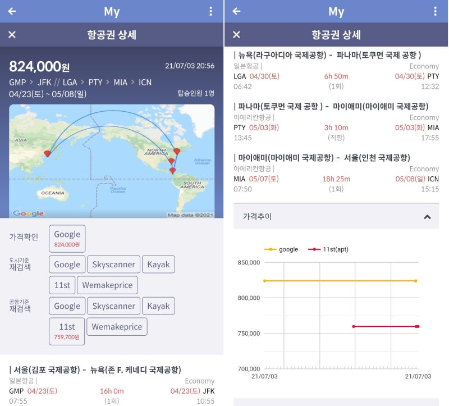Image resolution: width=449 pixels, height=406 pixels.
Task: Tap the back arrow on the right screen
Action: pos(236,11)
